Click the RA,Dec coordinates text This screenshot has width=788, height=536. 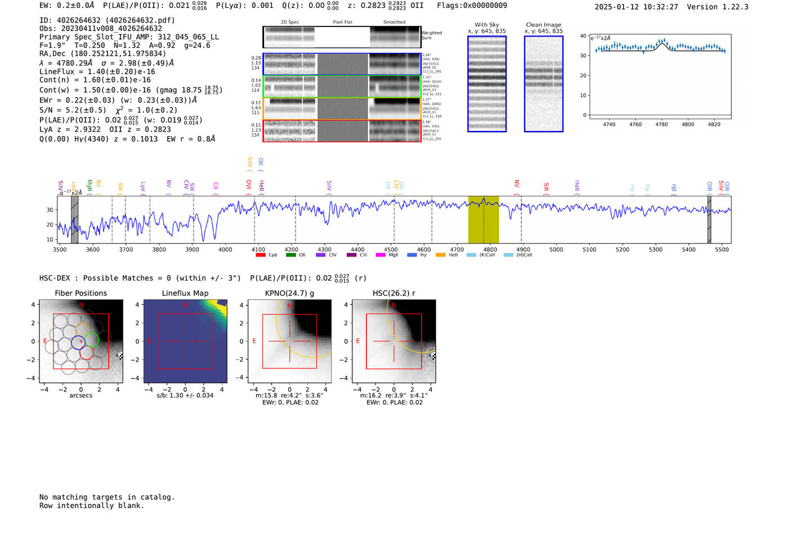(102, 54)
